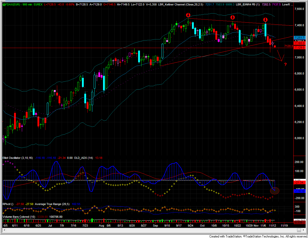
Task: Select the Elliot Oscillator (3,10,16) label
Action: pyautogui.click(x=18, y=158)
